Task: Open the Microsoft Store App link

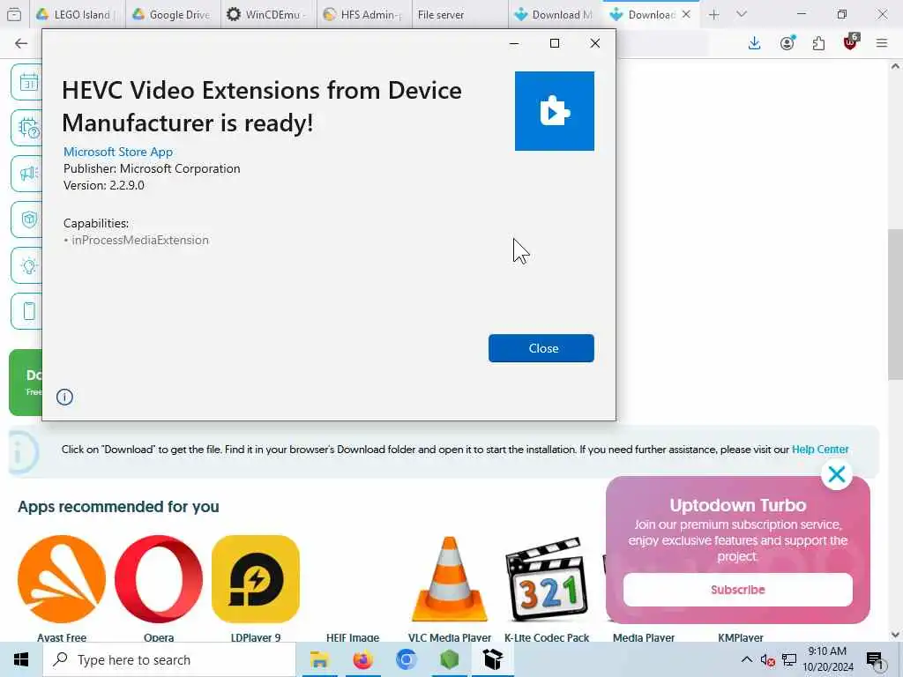Action: [118, 152]
